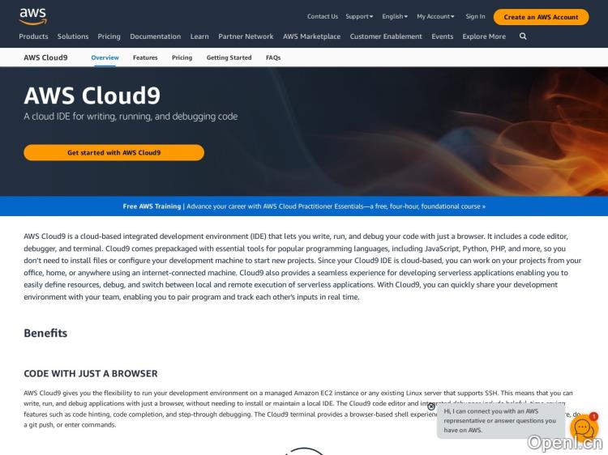This screenshot has height=455, width=608.
Task: Switch to the Getting Started tab
Action: point(229,57)
